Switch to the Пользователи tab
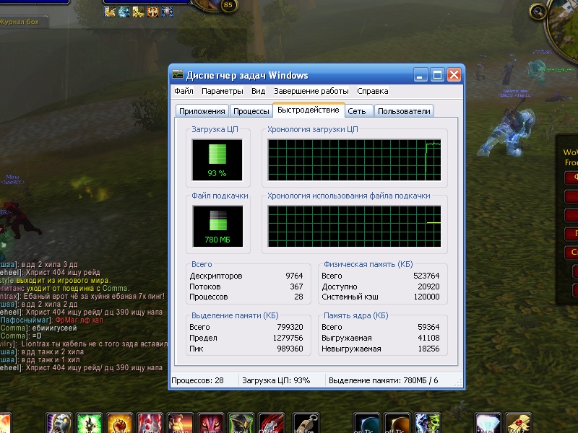Viewport: 578px width, 433px height. pos(404,111)
